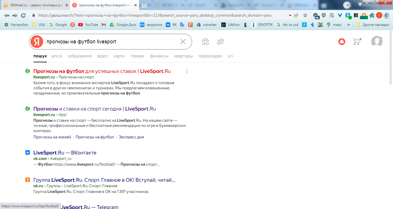Open the UAKino bookmark
393x209 pixels.
click(x=230, y=25)
